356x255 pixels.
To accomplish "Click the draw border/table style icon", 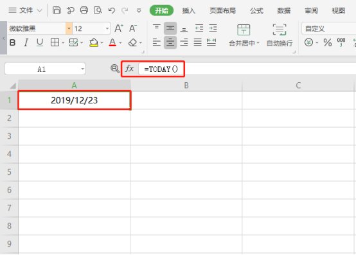I will click(73, 42).
